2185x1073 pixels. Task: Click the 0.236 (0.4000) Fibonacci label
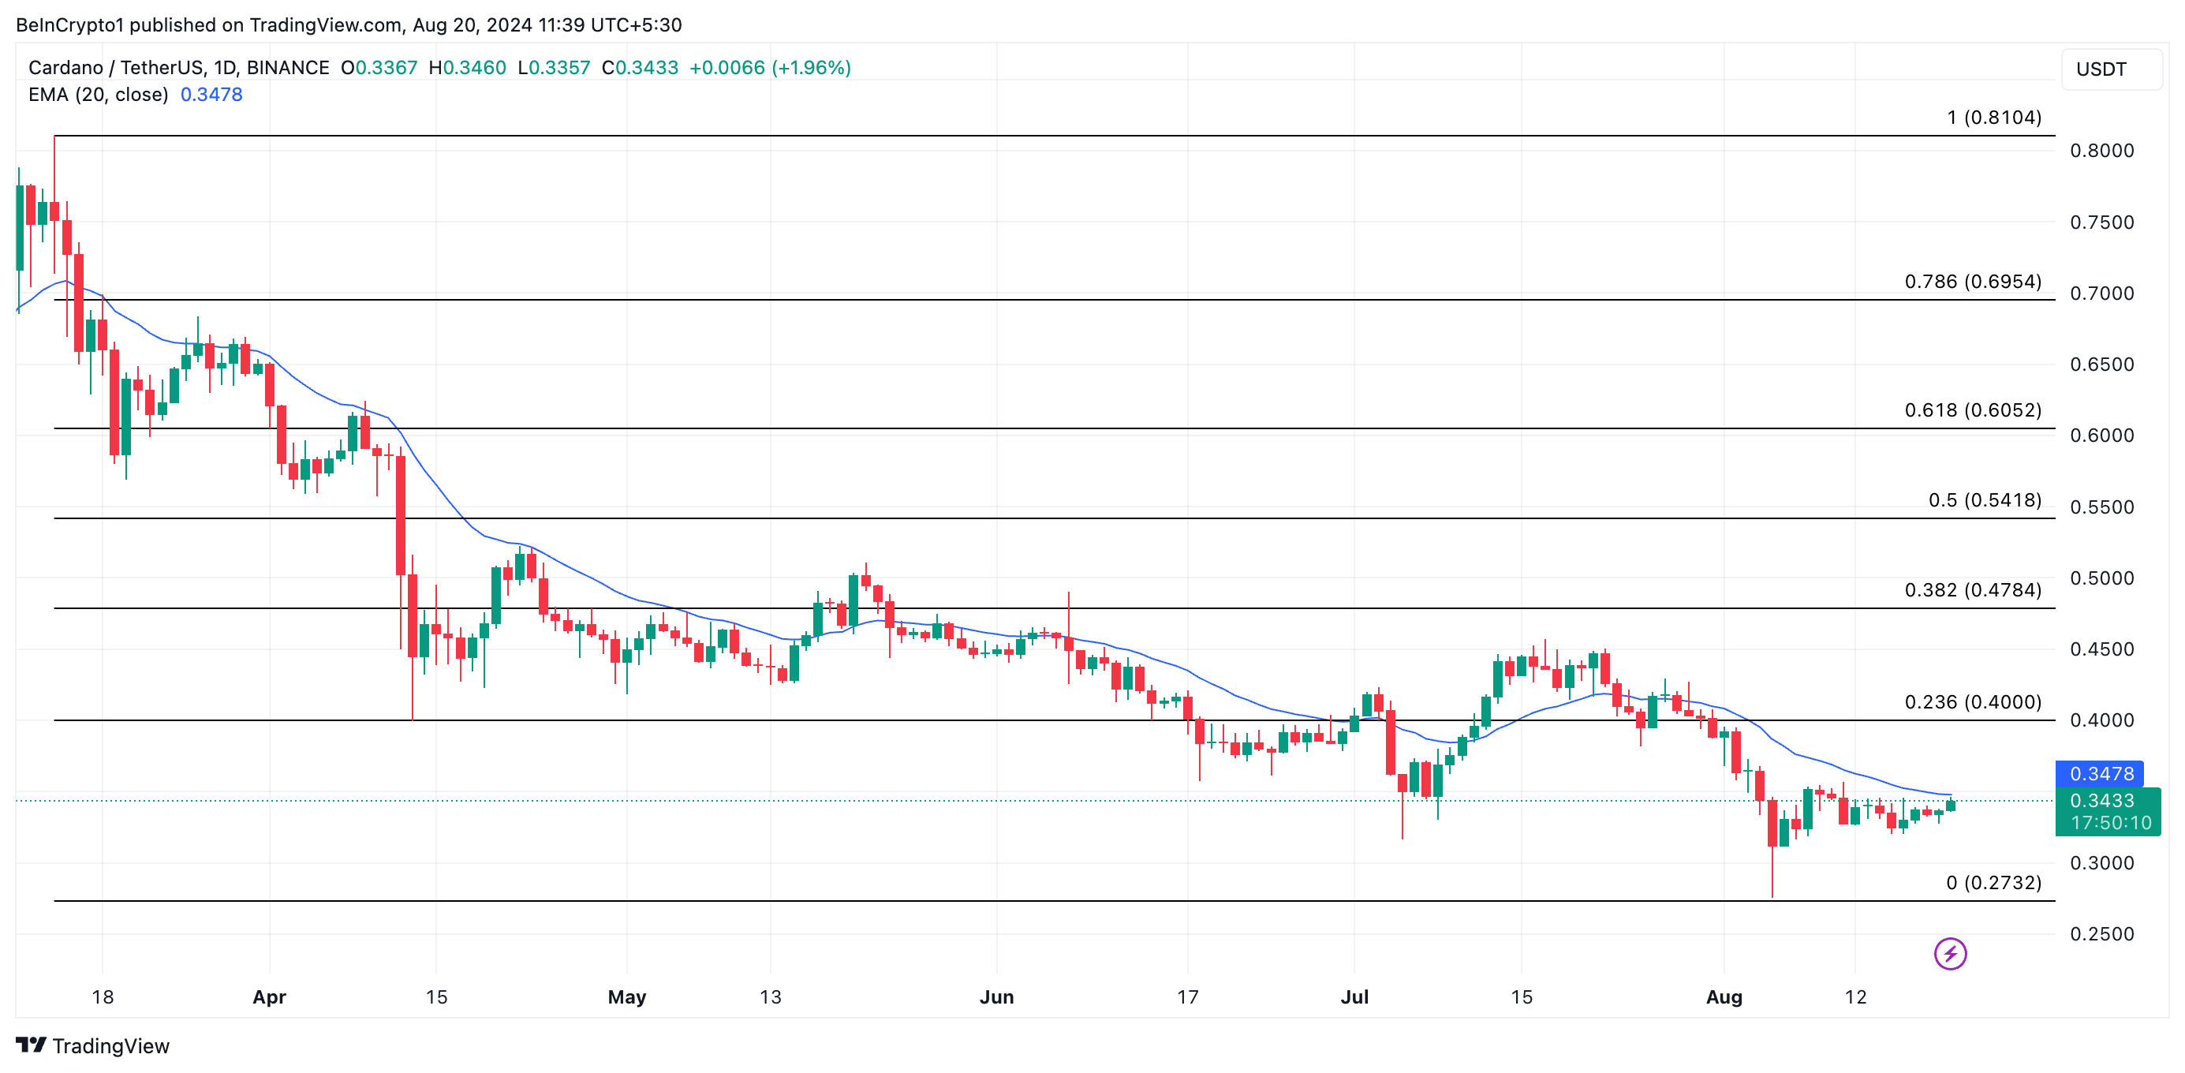click(x=1972, y=701)
